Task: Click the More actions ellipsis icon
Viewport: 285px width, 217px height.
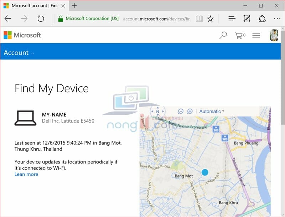Action: [x=277, y=18]
